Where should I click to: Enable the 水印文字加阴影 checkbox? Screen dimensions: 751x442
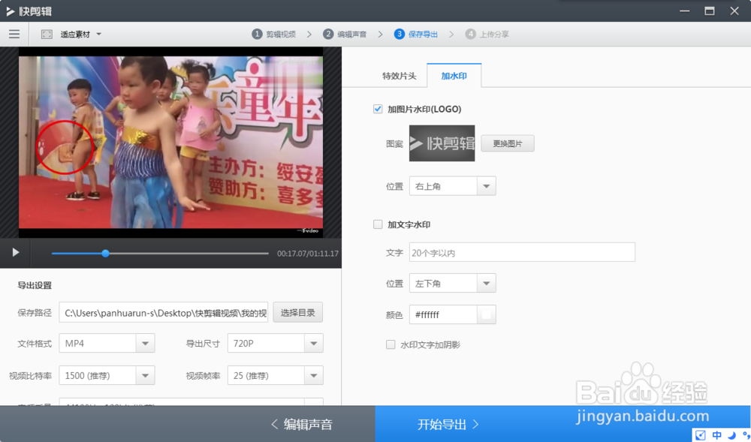coord(391,344)
